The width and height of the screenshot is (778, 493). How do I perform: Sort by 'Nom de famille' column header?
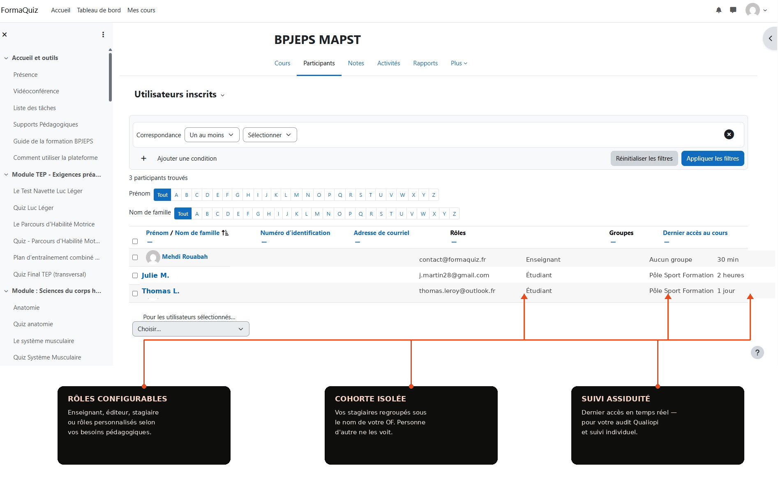pos(197,233)
